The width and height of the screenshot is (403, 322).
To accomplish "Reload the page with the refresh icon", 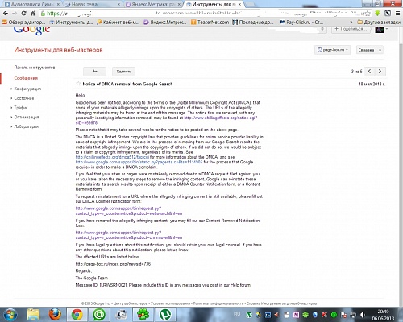I will click(23, 13).
